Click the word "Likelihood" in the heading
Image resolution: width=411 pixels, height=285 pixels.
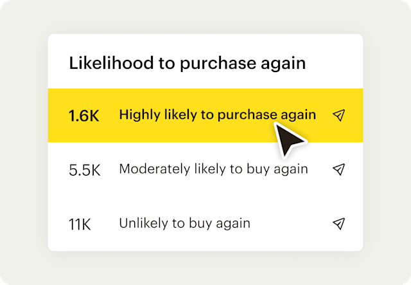click(x=101, y=64)
